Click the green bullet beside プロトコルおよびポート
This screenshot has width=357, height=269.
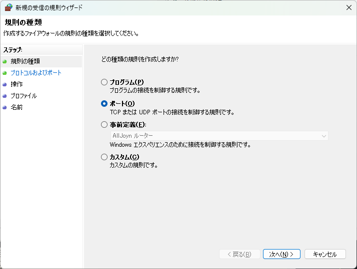coord(5,73)
